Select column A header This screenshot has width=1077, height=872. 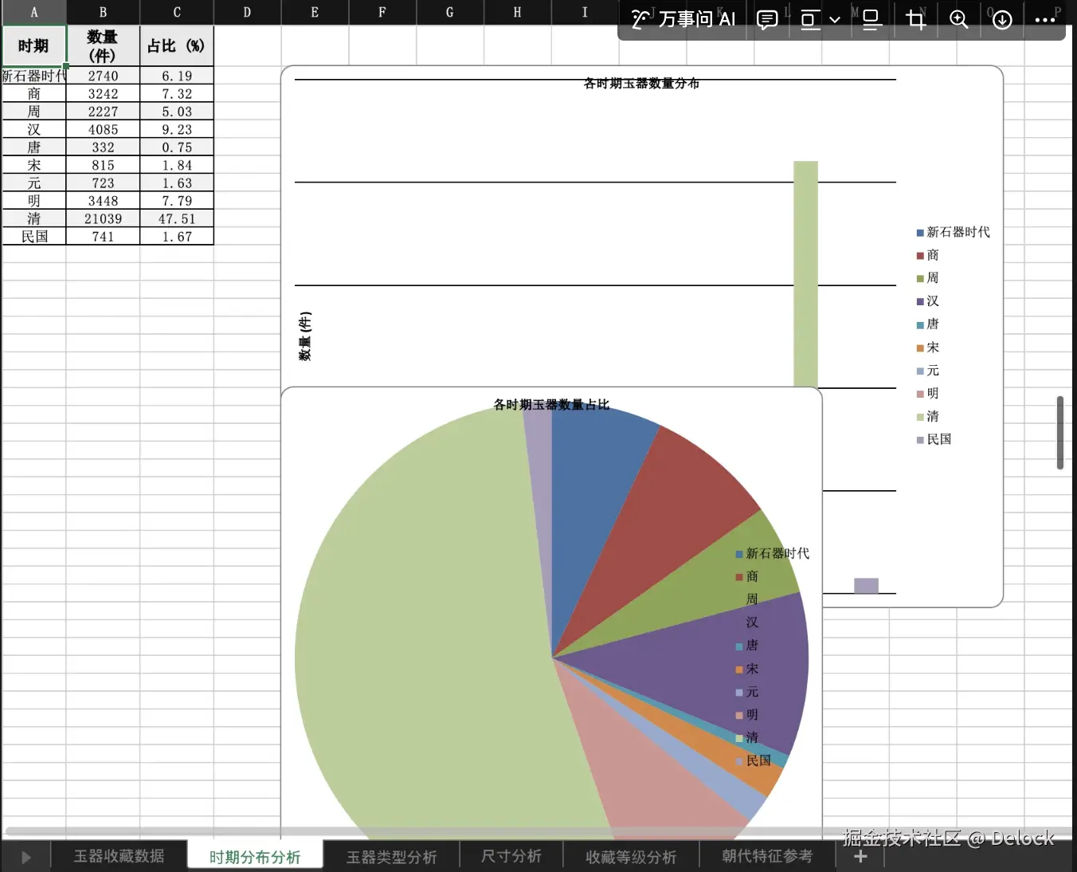pos(33,12)
